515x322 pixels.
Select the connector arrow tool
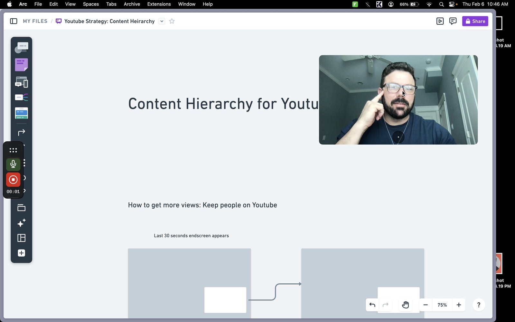[x=21, y=132]
